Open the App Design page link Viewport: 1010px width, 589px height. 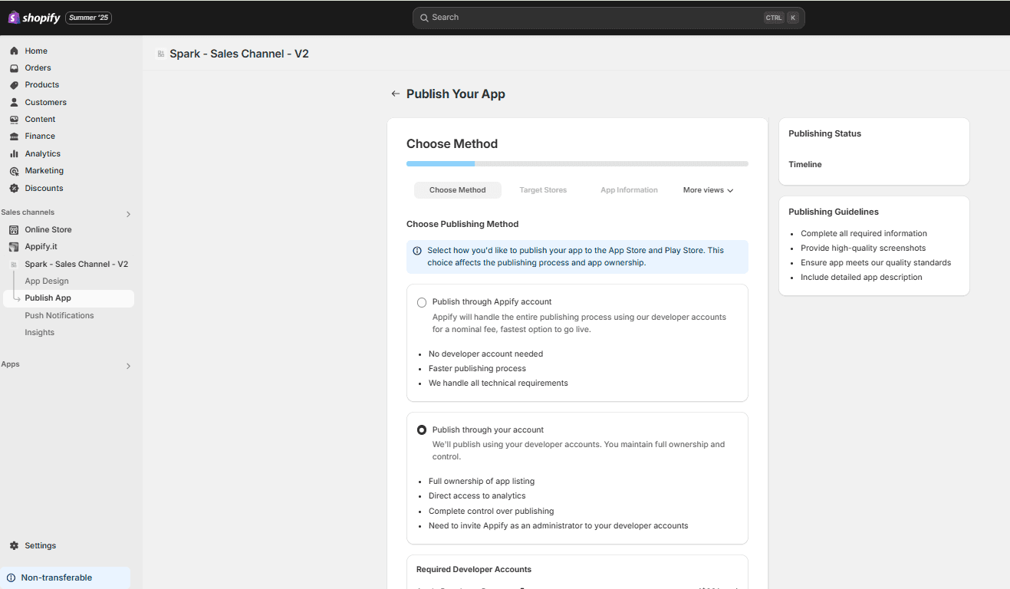pyautogui.click(x=46, y=281)
